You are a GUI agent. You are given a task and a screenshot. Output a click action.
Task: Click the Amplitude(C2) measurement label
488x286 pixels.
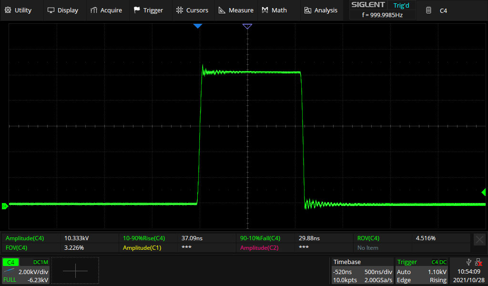click(259, 248)
